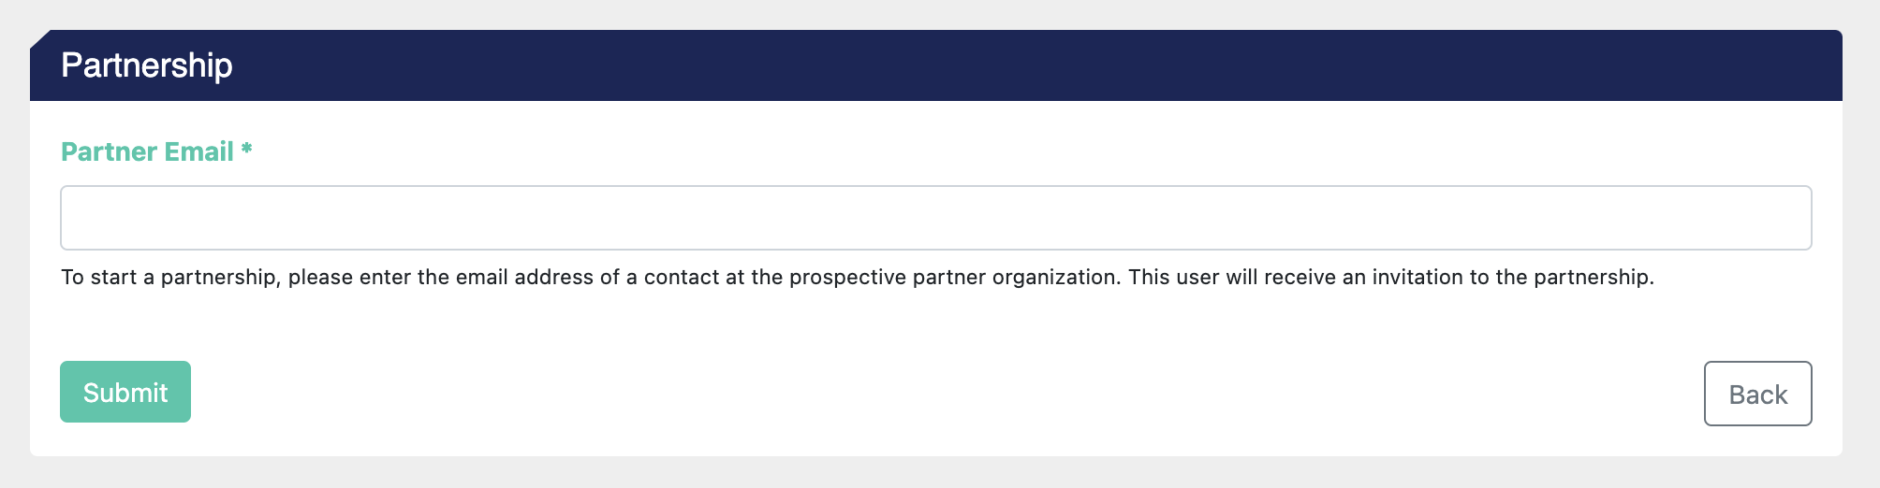The width and height of the screenshot is (1880, 488).
Task: Click the green 'Partner Email' field caption
Action: coord(147,151)
